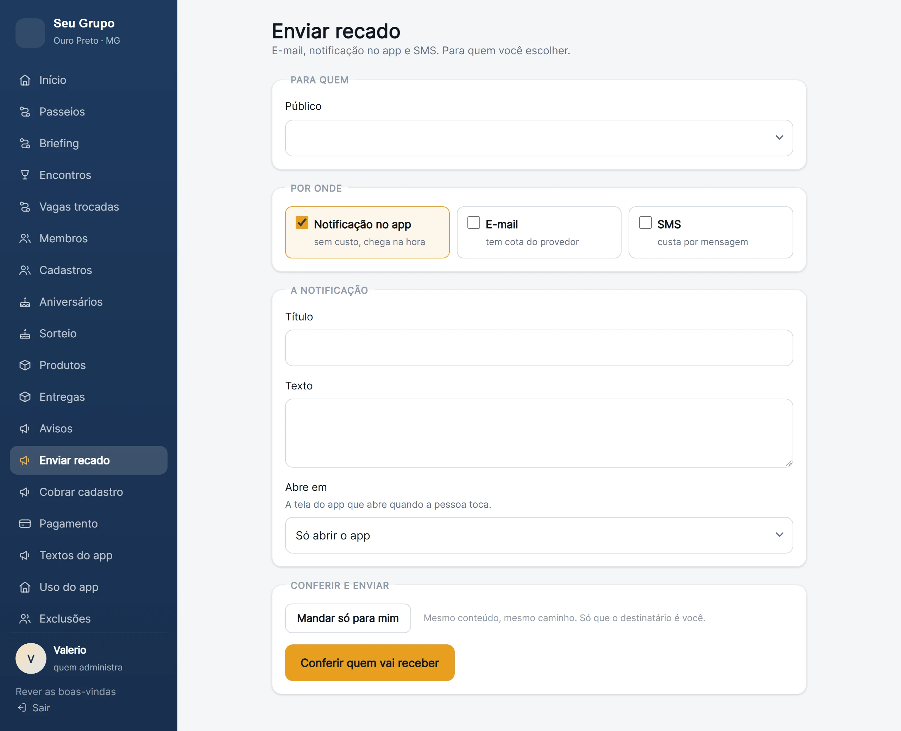The width and height of the screenshot is (901, 731).
Task: Click the Avisos megaphone icon
Action: click(25, 429)
